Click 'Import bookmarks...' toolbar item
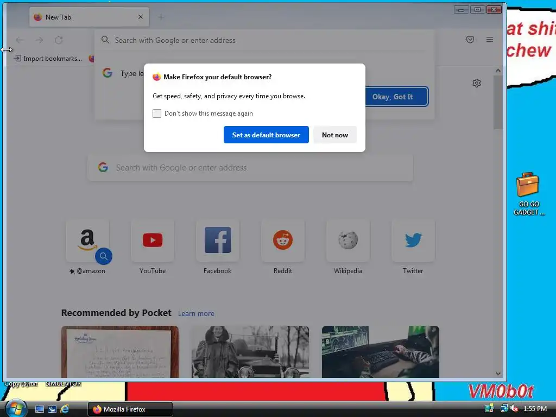 click(x=48, y=59)
